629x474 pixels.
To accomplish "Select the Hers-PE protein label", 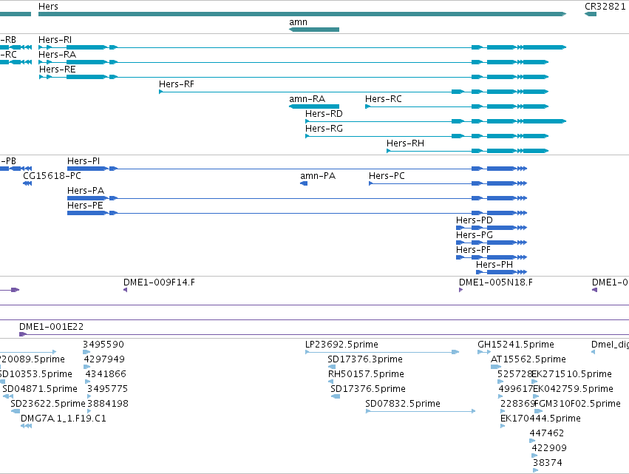I will 85,206.
